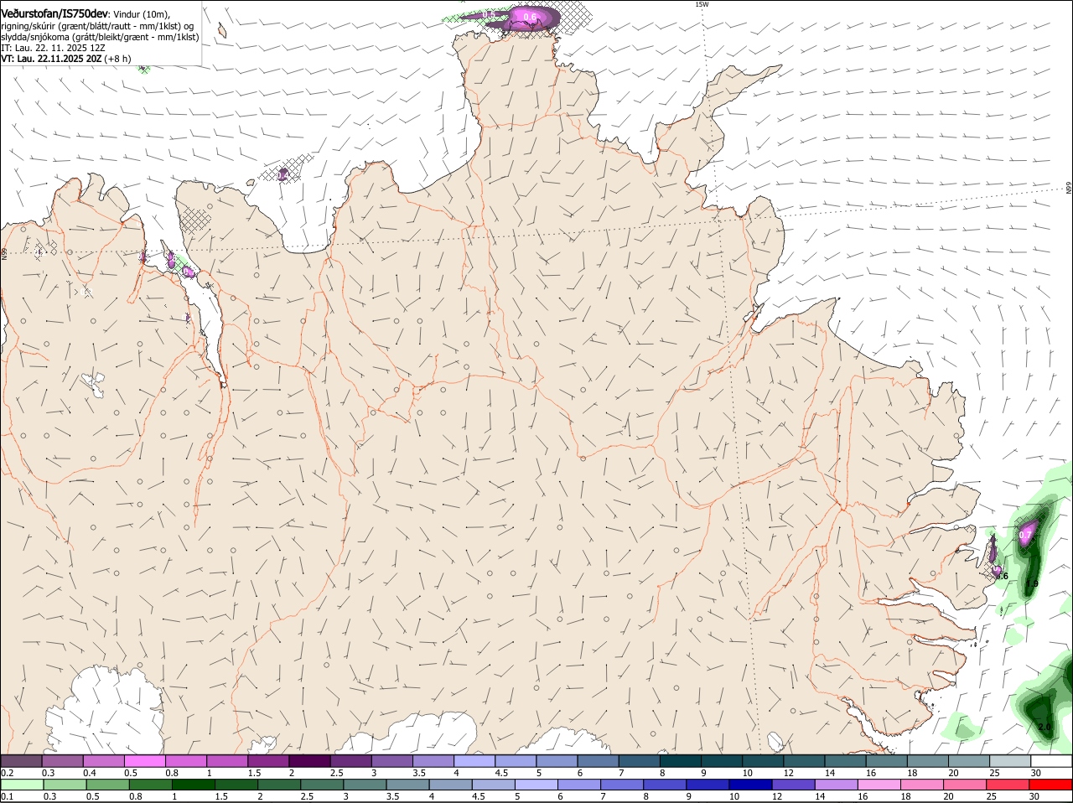Click the 0.7 value on the eastern offshore snow patch
This screenshot has width=1073, height=803.
point(1027,535)
